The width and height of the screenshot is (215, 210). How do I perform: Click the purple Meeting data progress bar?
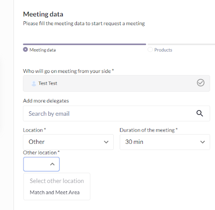point(84,44)
